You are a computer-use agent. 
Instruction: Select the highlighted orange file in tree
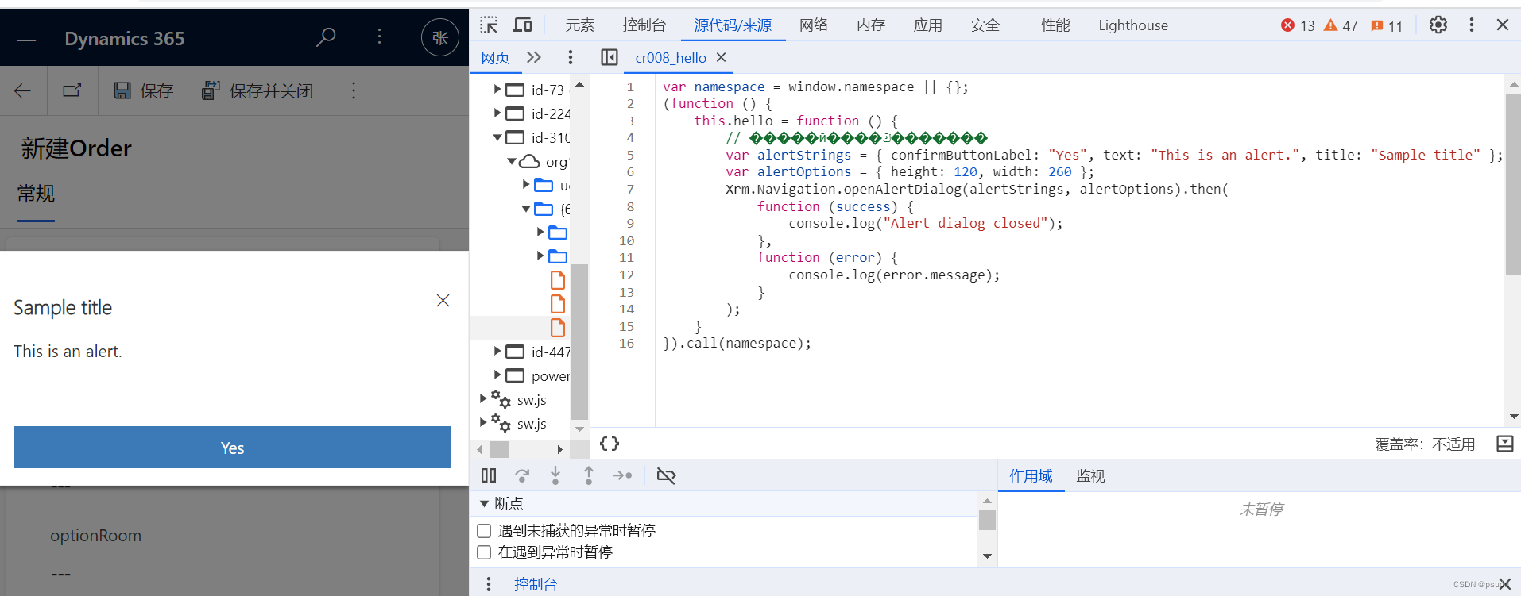[558, 327]
